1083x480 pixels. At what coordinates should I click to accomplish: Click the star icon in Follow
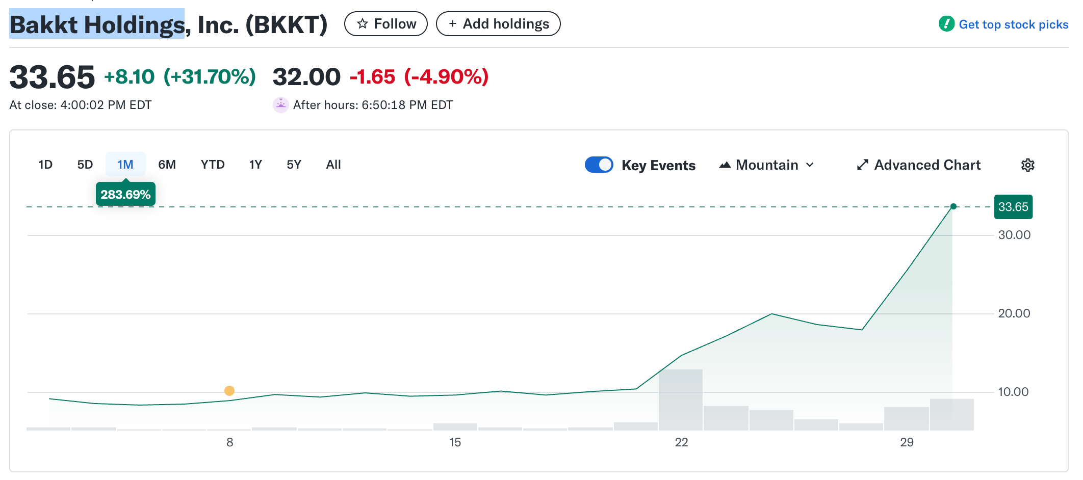(363, 24)
